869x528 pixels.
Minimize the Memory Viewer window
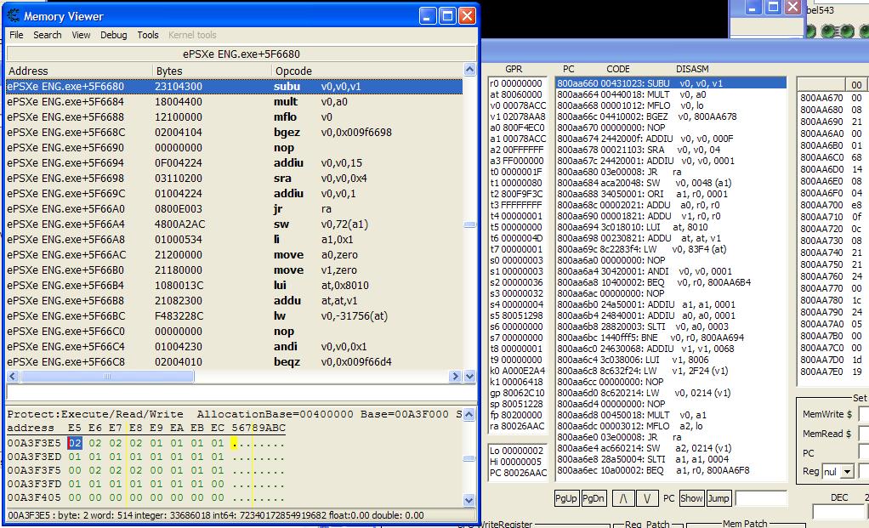point(428,16)
